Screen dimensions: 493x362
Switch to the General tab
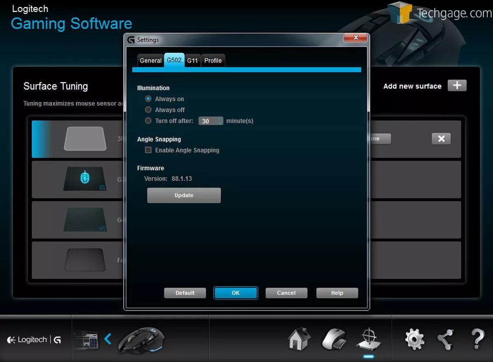click(x=151, y=60)
